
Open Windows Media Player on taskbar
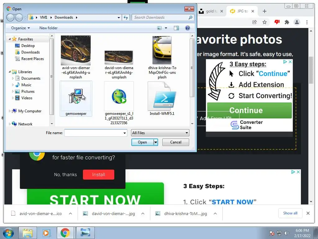46,233
